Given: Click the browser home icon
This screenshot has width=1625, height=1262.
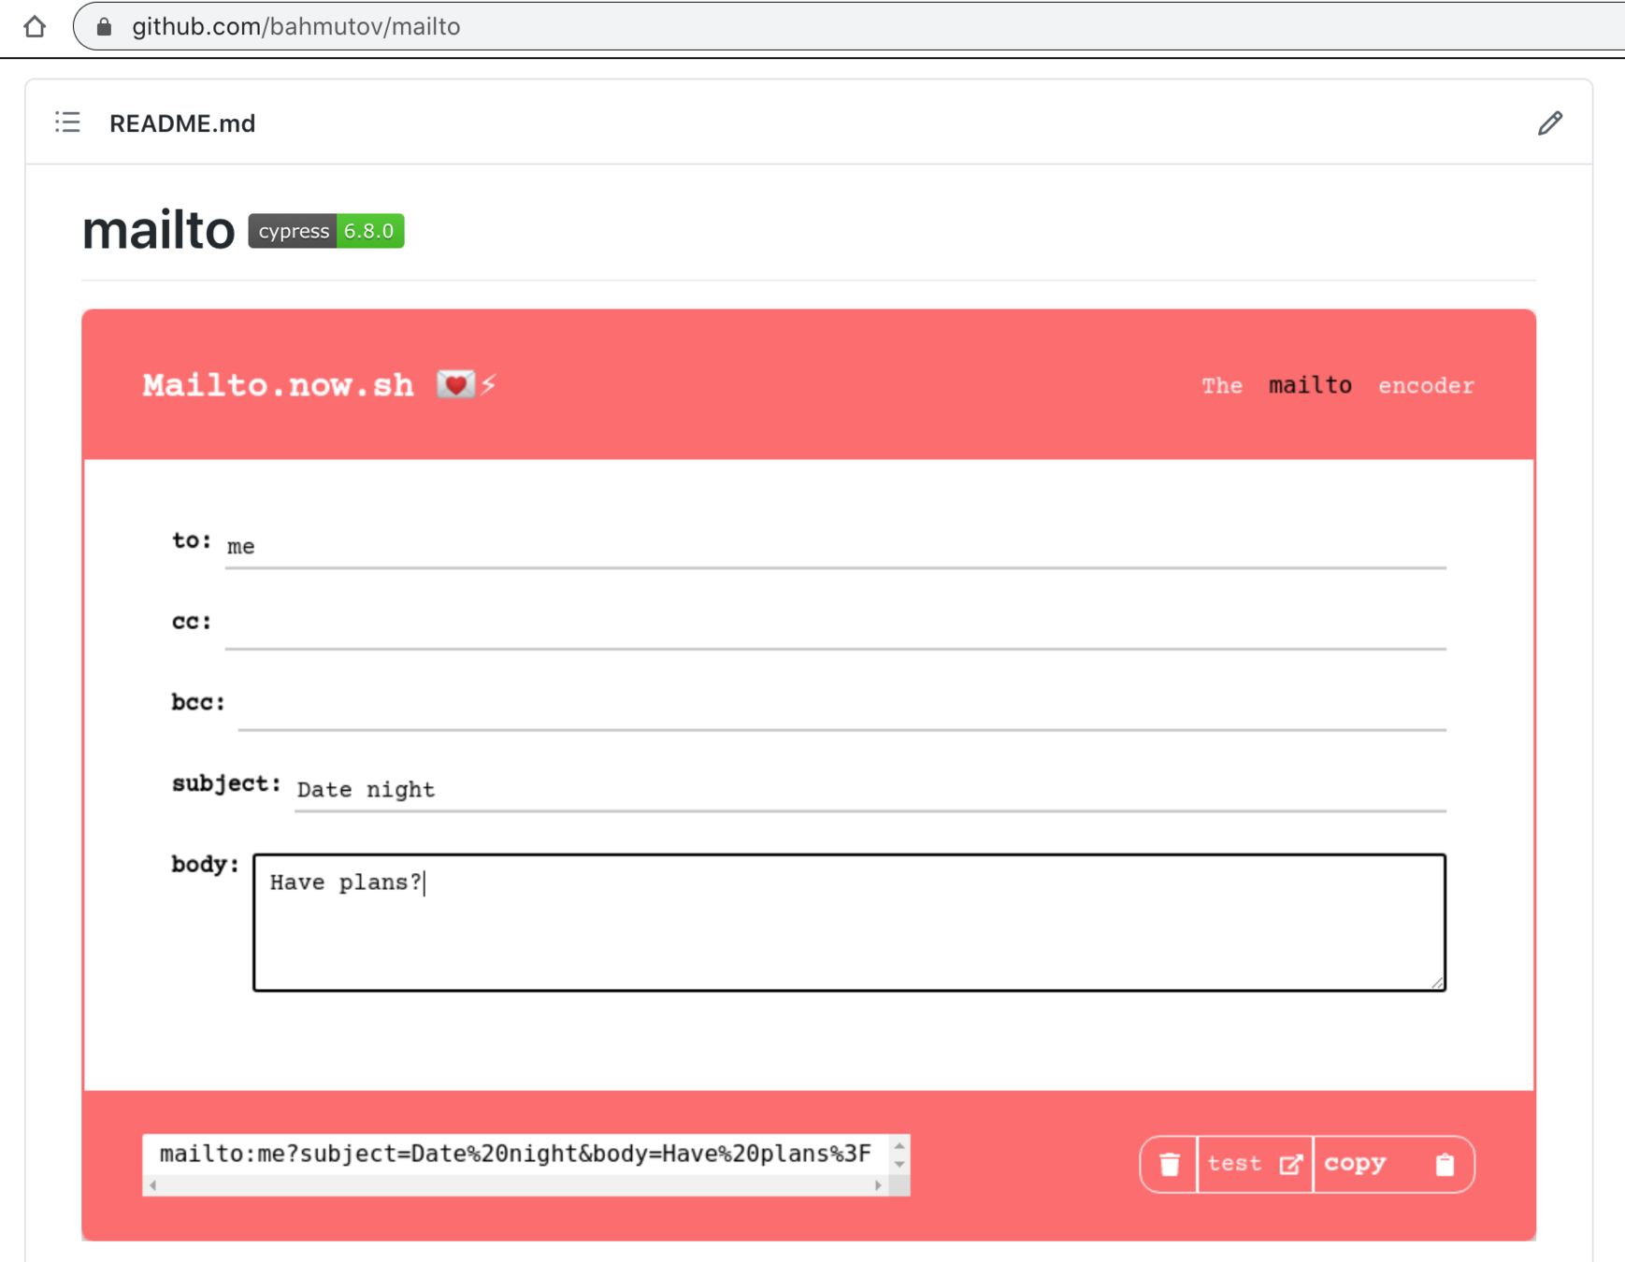Looking at the screenshot, I should [35, 26].
